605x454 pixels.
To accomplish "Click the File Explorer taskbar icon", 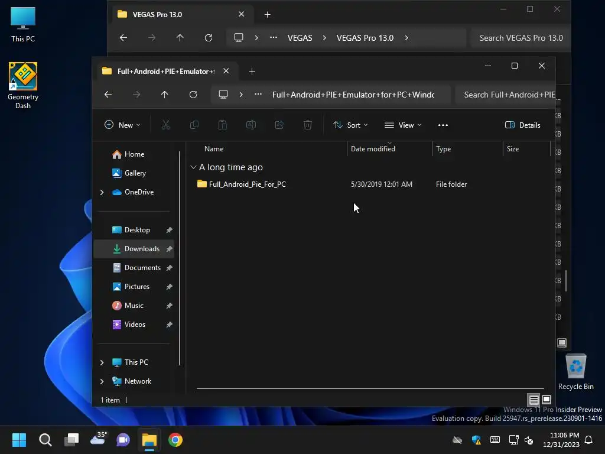I will point(149,440).
